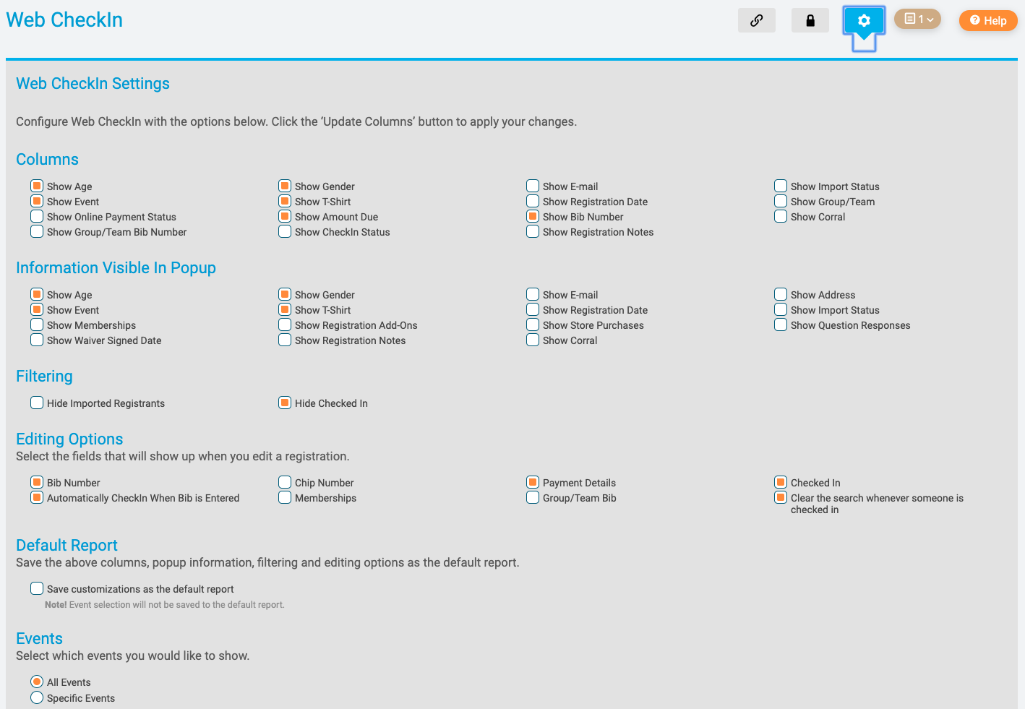Toggle Show Event in Popup section
This screenshot has width=1025, height=709.
click(37, 309)
